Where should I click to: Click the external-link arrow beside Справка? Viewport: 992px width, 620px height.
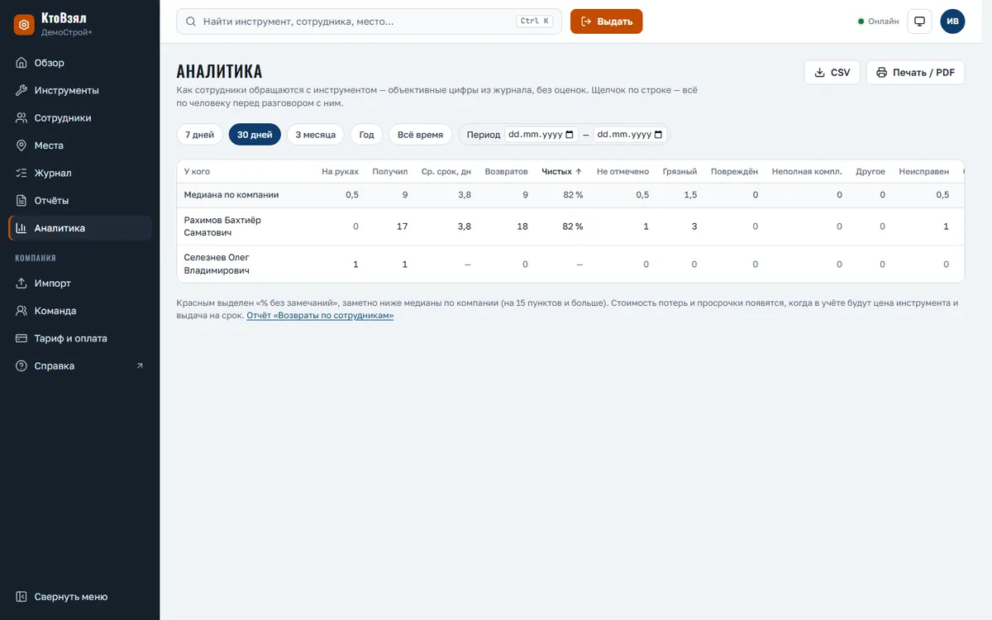tap(140, 366)
